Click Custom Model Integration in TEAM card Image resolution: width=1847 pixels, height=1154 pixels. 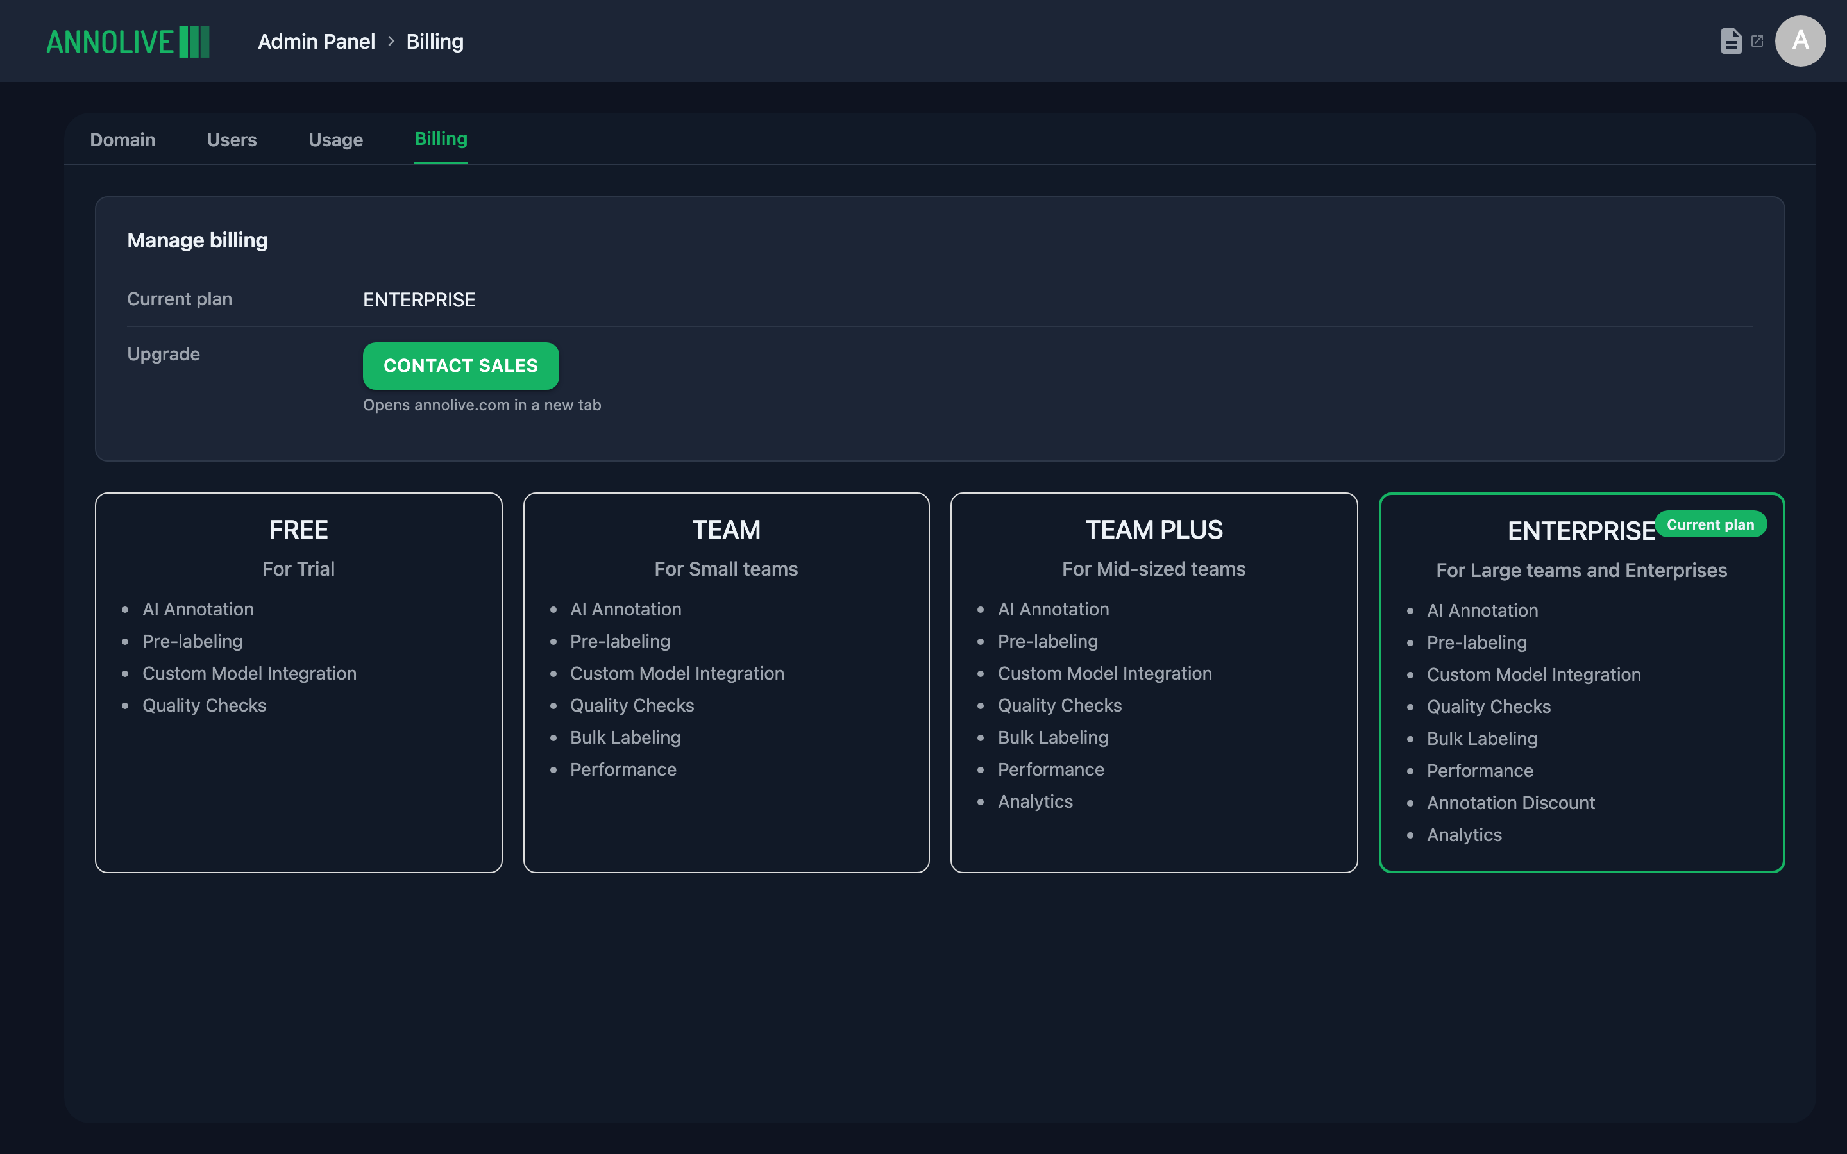coord(678,673)
